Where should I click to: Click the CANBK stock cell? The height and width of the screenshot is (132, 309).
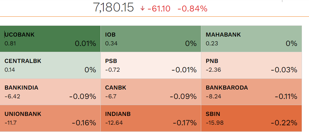[x=151, y=92]
